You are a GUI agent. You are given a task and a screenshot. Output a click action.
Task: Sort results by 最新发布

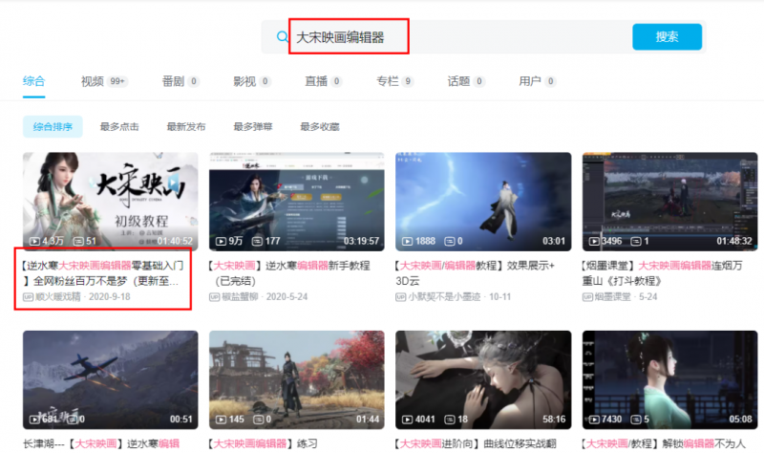186,126
